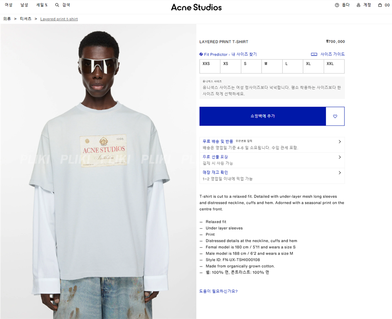
Task: Click the search magnifier icon
Action: (57, 5)
